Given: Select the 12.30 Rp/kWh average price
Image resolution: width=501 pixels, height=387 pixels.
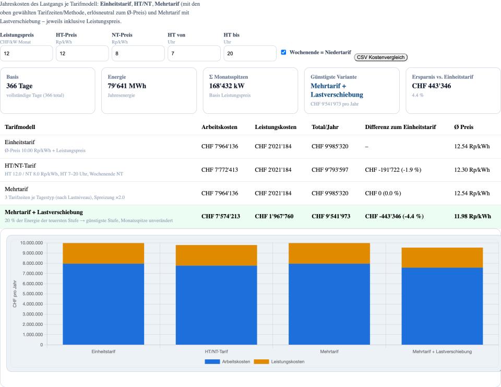Looking at the screenshot, I should tap(472, 170).
